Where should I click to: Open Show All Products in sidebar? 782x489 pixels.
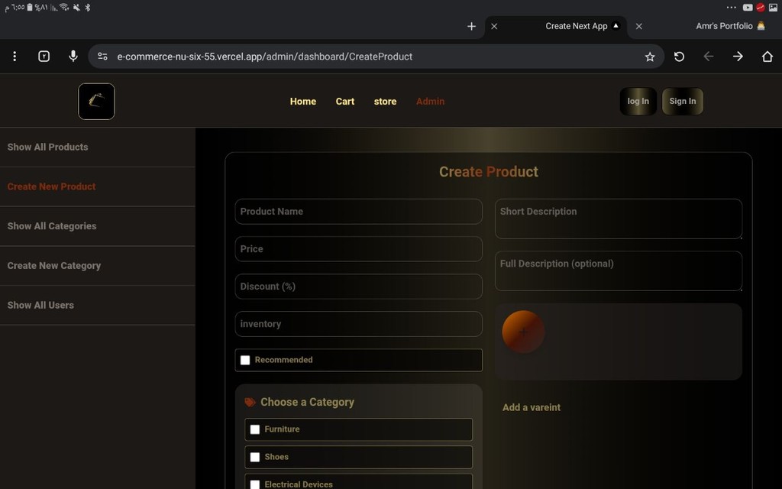pyautogui.click(x=98, y=147)
